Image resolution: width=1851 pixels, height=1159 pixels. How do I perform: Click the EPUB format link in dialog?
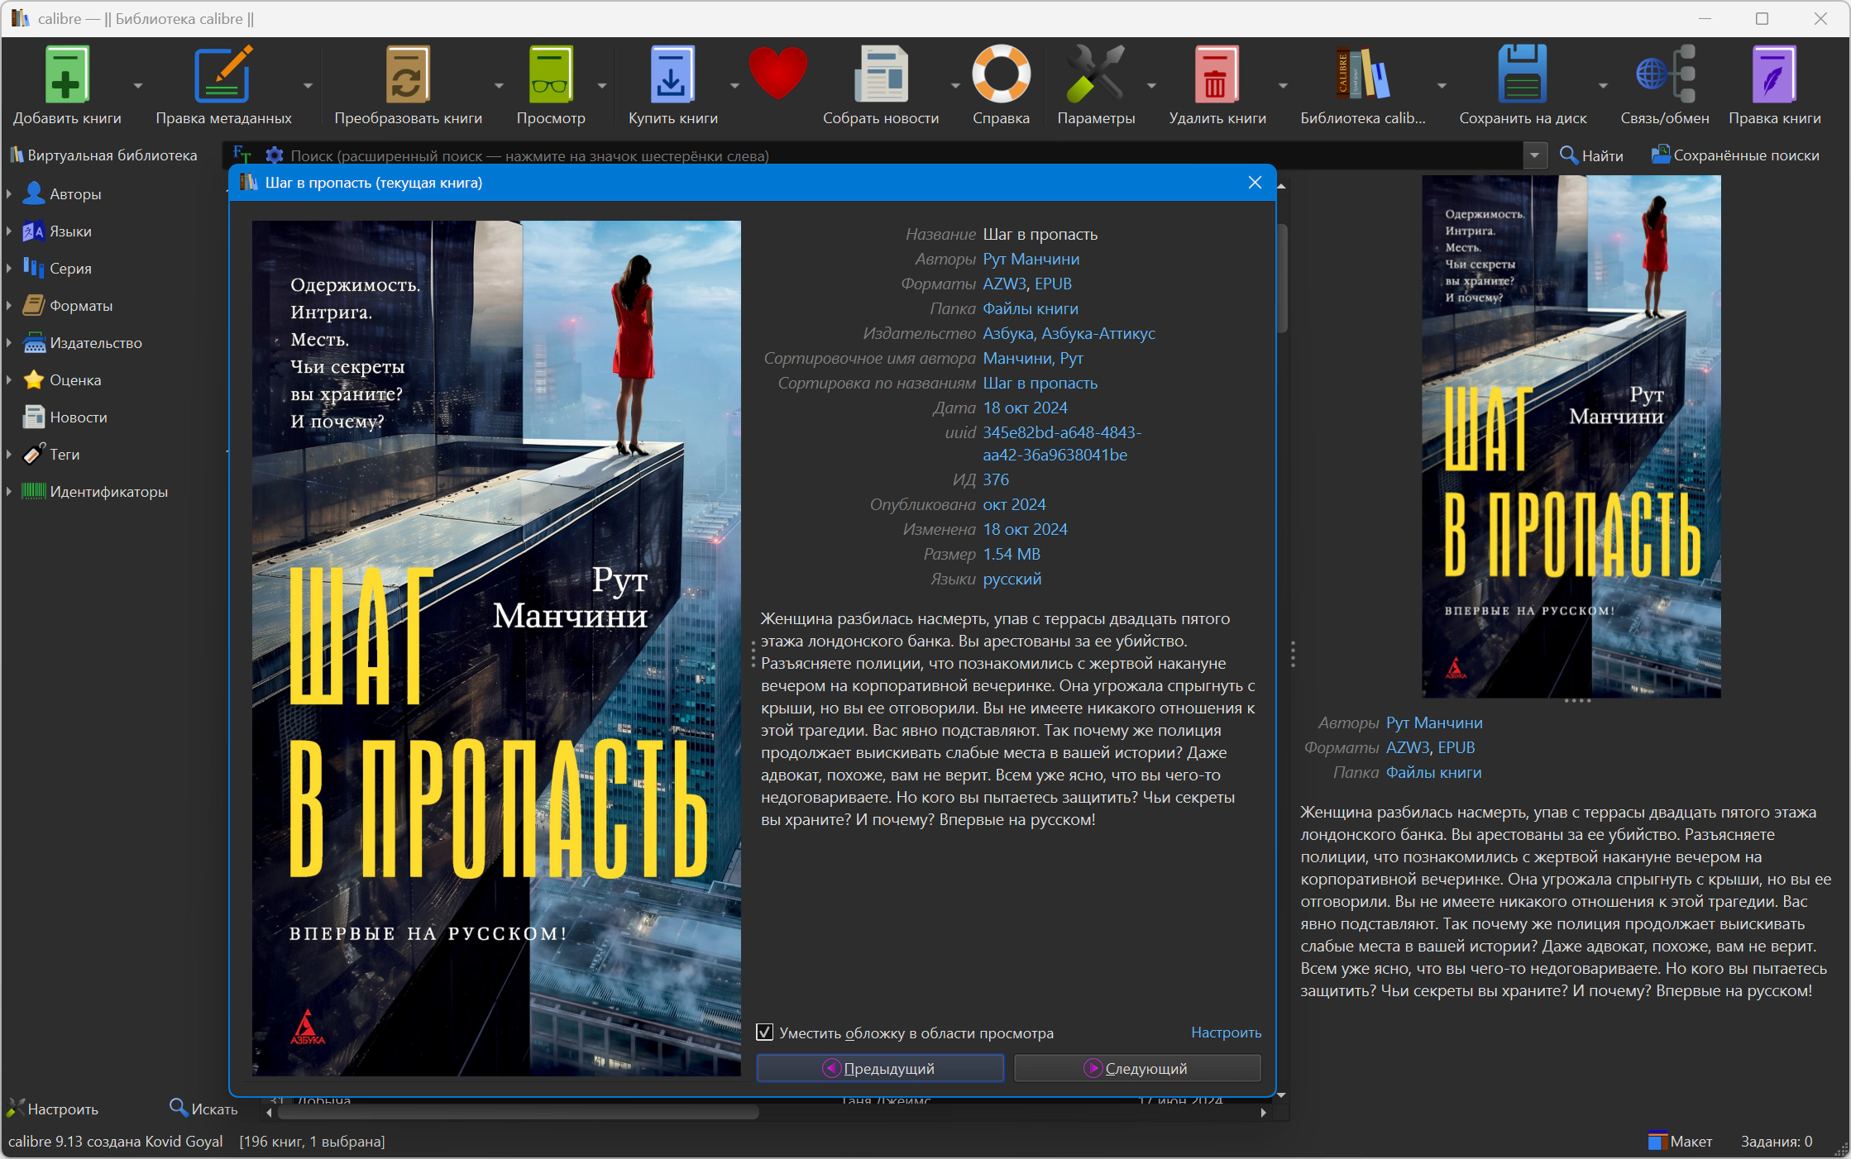coord(1053,284)
